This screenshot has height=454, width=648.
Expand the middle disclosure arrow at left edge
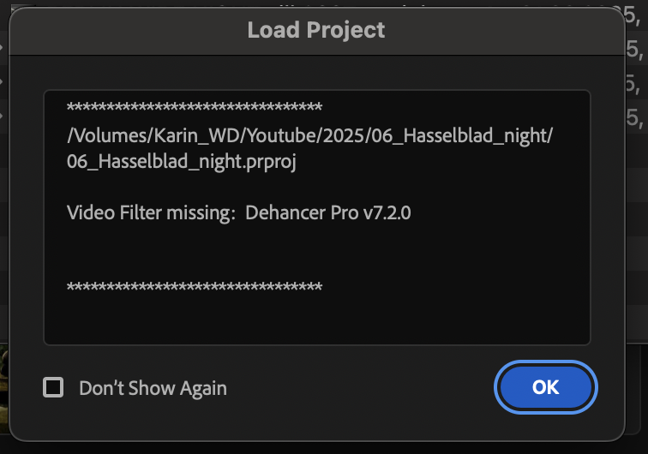coord(3,81)
